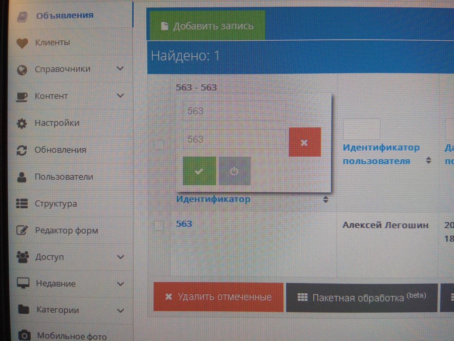Screen dimensions: 454x341
Task: Click the monitor icon beside Недавние
Action: (x=23, y=284)
